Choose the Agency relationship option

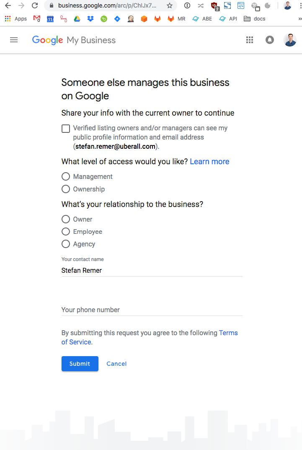[x=66, y=244]
